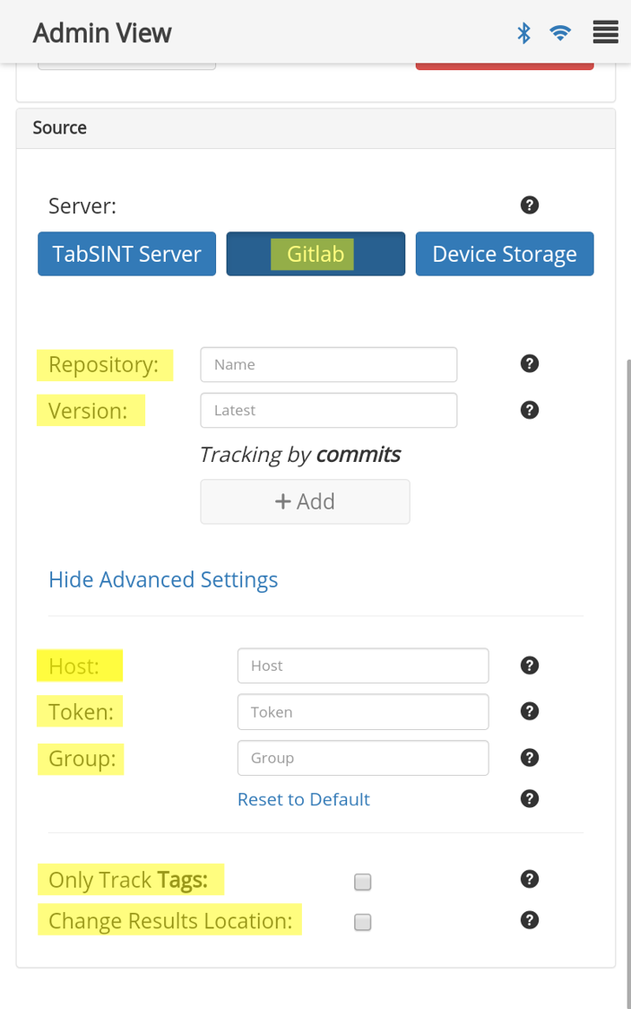Switch to Device Storage source

pos(505,254)
